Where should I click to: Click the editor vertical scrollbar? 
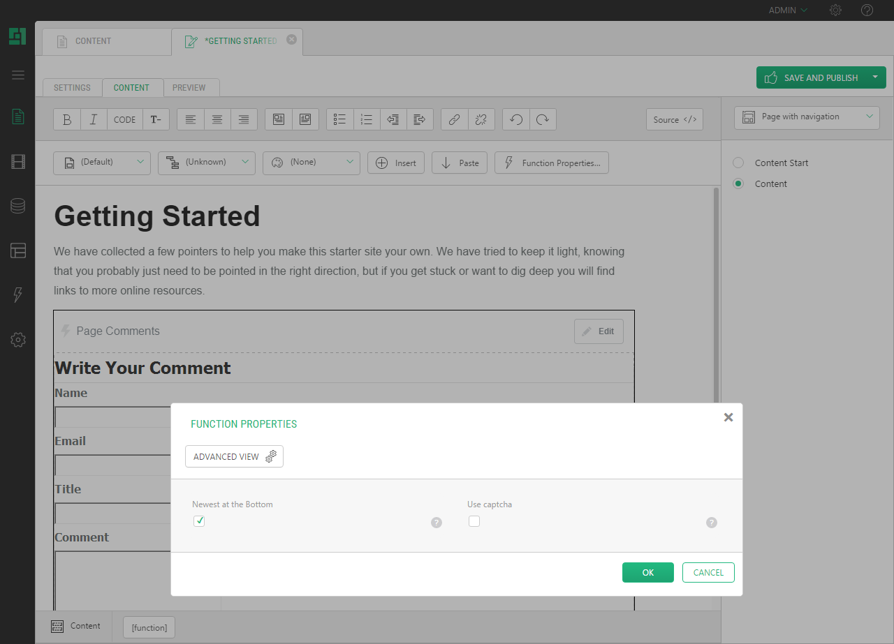tap(715, 293)
